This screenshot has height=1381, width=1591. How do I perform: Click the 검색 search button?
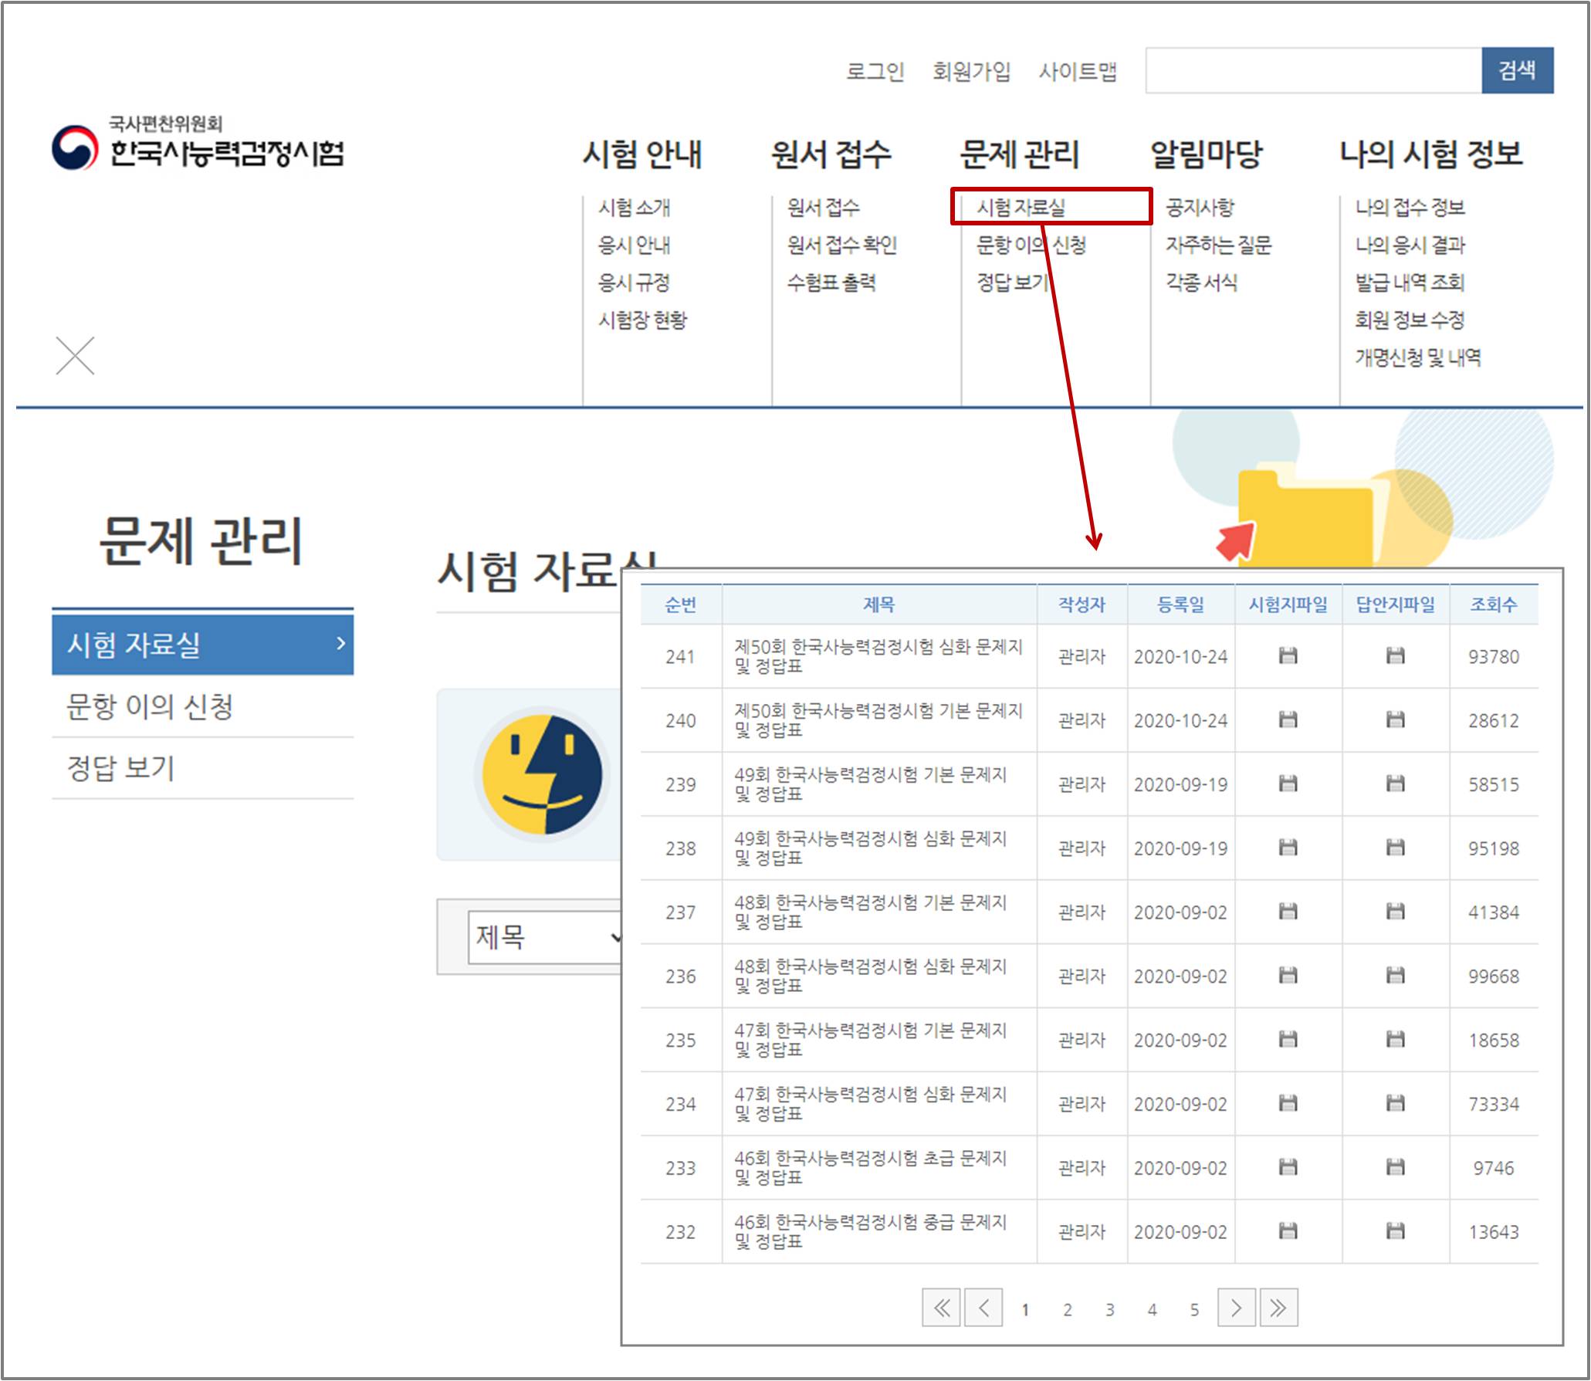[x=1516, y=70]
